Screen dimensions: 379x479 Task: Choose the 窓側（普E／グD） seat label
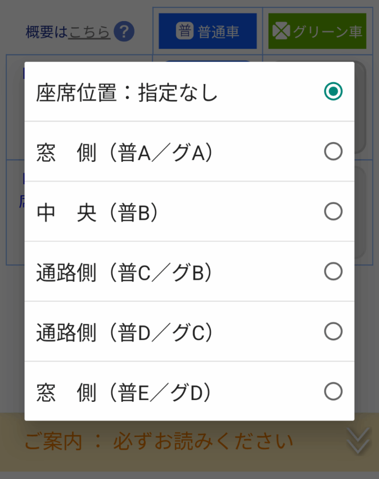pyautogui.click(x=124, y=392)
